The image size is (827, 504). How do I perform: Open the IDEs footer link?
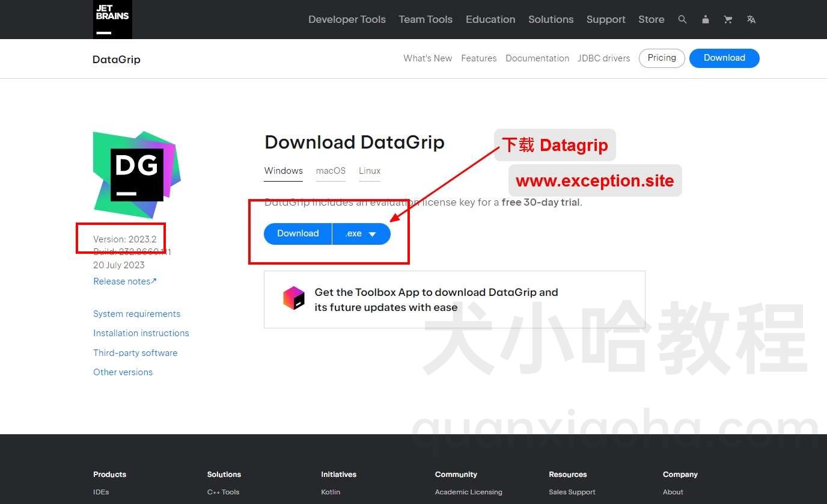(101, 492)
